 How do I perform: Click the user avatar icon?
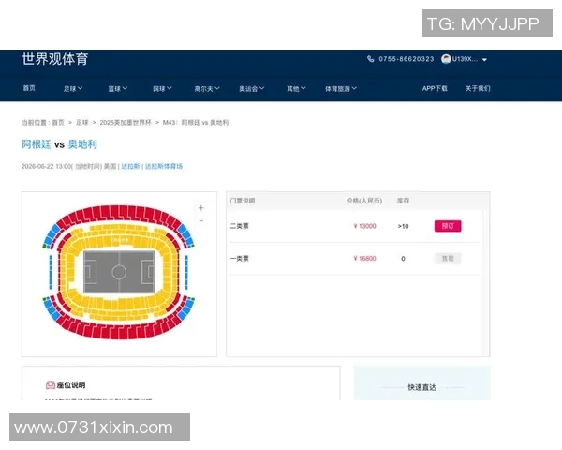click(446, 59)
